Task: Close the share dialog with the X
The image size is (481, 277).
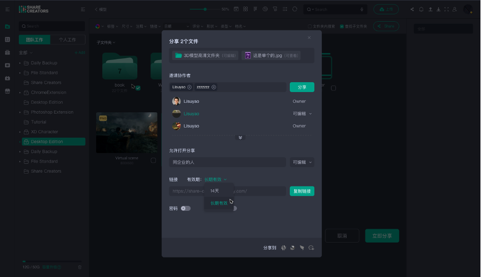Action: click(x=309, y=37)
